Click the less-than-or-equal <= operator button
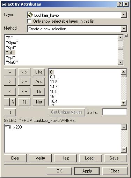This screenshot has height=178, width=131. tap(24, 92)
